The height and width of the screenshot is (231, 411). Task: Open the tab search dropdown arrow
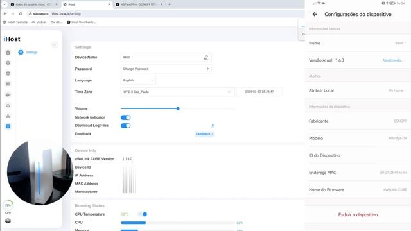click(4, 4)
